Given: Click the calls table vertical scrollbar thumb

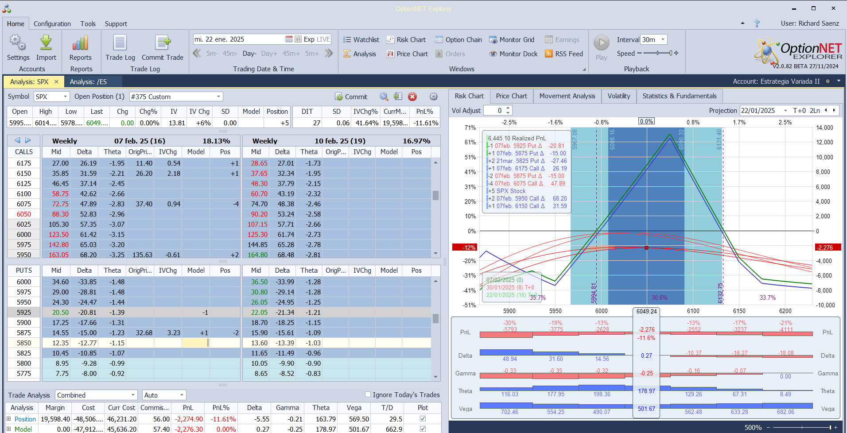Looking at the screenshot, I should (435, 195).
